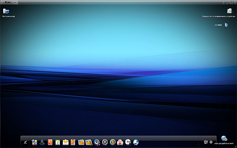
Task: Open the clipboard memo icon
Action: tap(73, 142)
